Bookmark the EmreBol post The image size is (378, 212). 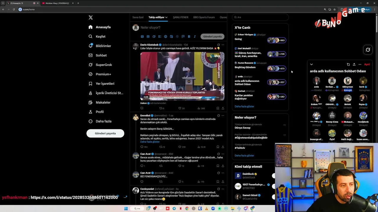tap(218, 147)
